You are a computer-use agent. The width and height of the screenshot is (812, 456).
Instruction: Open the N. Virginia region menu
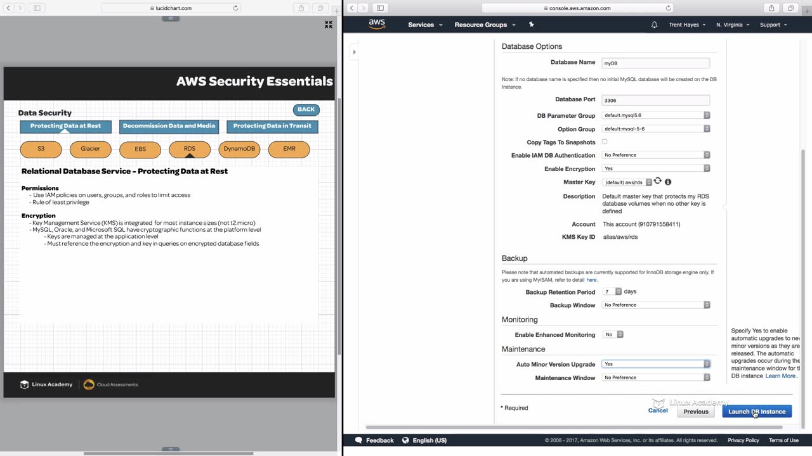point(733,25)
